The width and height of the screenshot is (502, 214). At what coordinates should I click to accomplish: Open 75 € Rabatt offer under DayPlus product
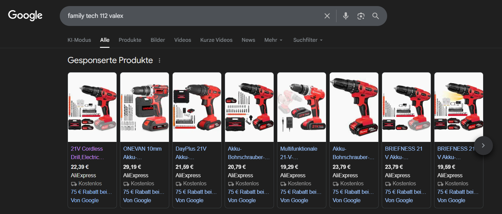(196, 192)
